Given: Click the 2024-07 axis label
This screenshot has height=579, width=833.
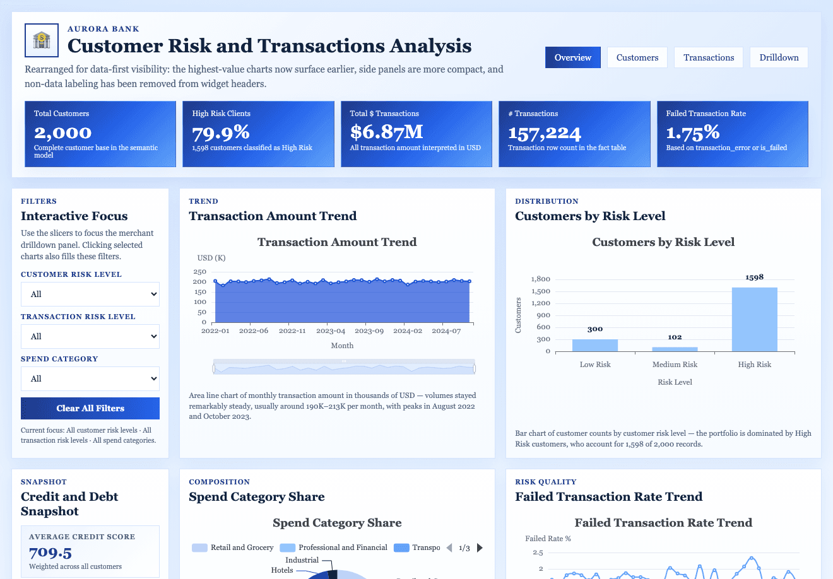Looking at the screenshot, I should 446,330.
